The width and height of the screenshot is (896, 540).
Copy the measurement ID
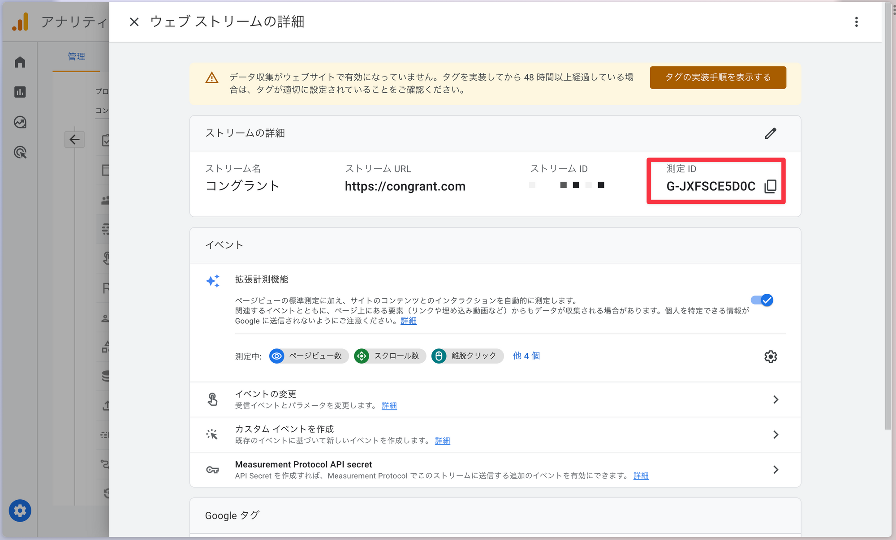(x=770, y=186)
